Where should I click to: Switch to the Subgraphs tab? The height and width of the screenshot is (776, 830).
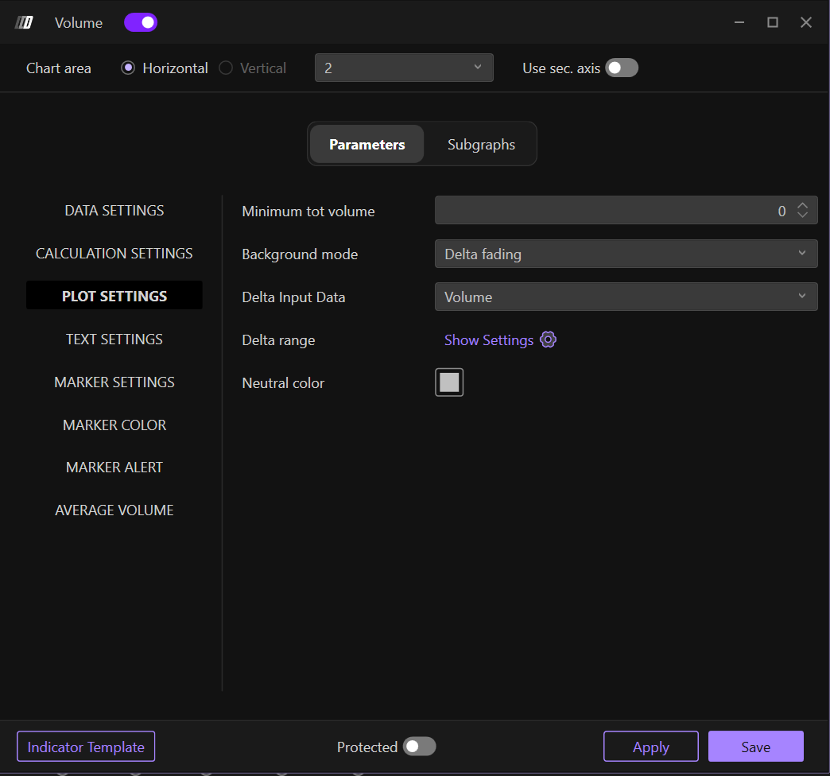[x=481, y=144]
